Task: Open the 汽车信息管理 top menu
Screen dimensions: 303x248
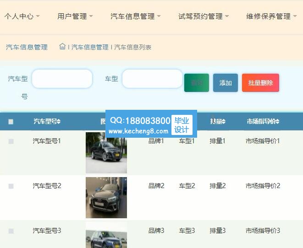Action: coord(136,16)
